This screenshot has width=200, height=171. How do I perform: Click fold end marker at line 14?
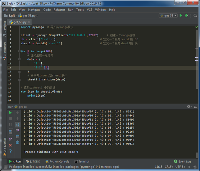(19, 79)
